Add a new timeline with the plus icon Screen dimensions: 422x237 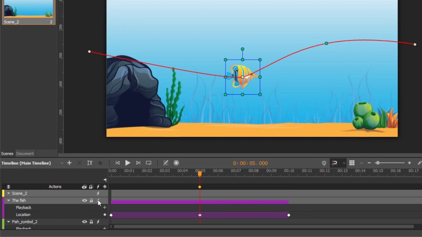69,163
